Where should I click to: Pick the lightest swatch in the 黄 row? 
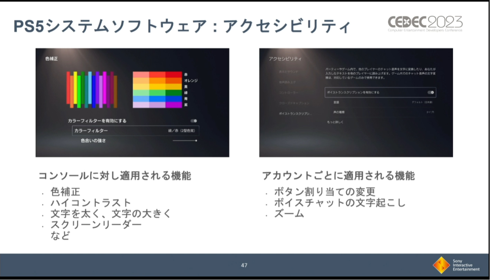pos(141,86)
